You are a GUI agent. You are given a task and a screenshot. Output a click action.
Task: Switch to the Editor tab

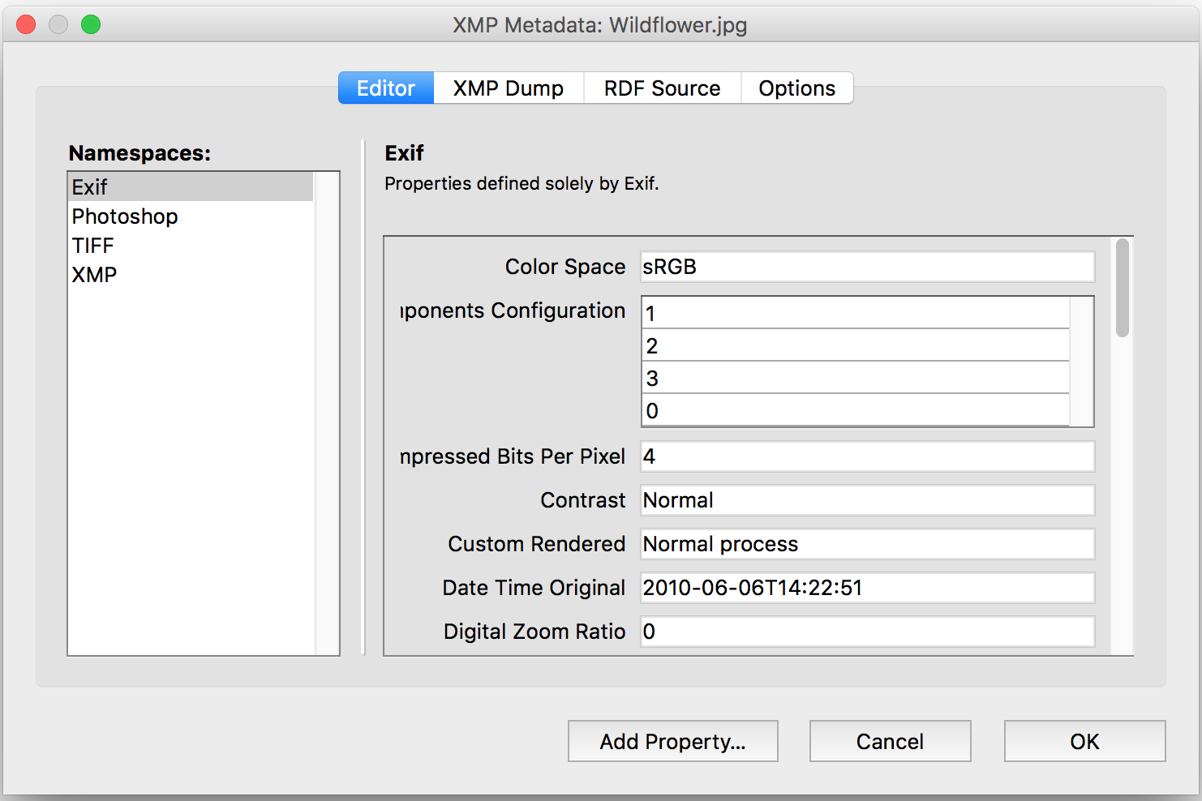[x=386, y=88]
